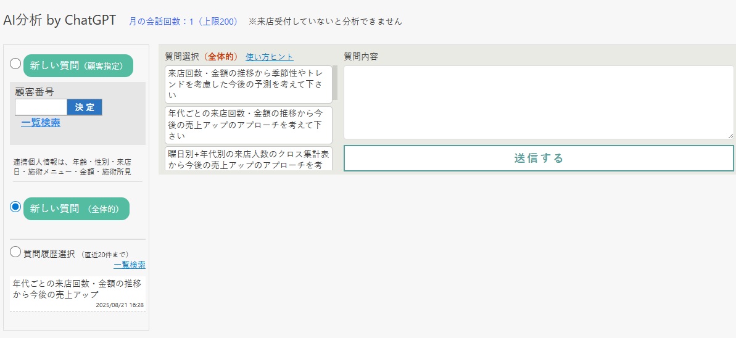Click the question template list scrollbar
The width and height of the screenshot is (736, 338).
(335, 83)
